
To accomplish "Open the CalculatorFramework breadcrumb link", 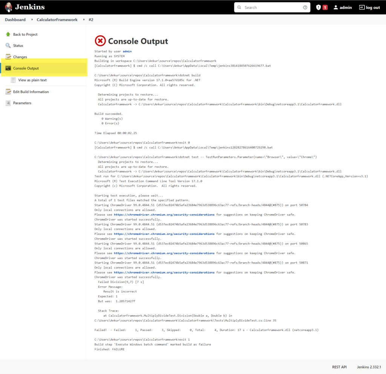I will pos(57,20).
